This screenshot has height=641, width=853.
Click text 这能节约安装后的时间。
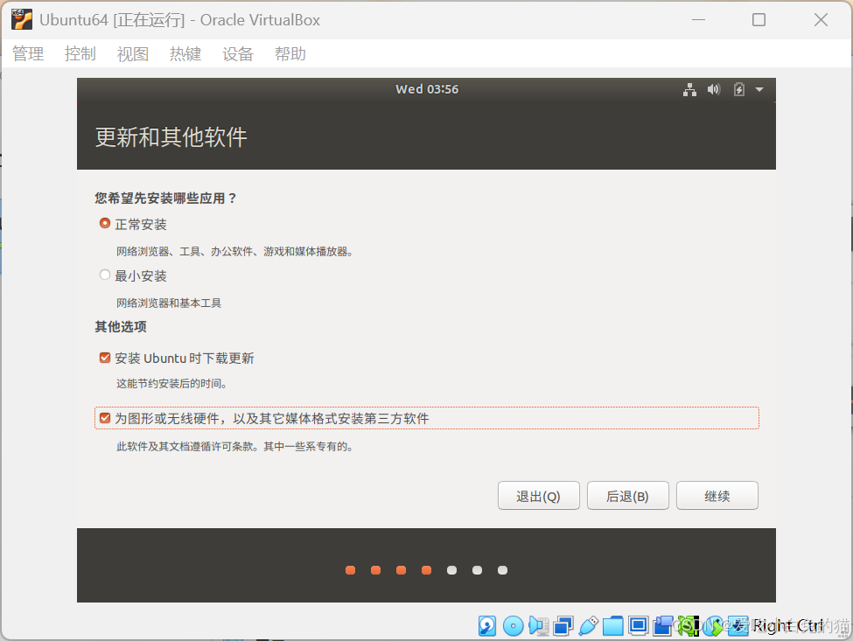(x=171, y=383)
